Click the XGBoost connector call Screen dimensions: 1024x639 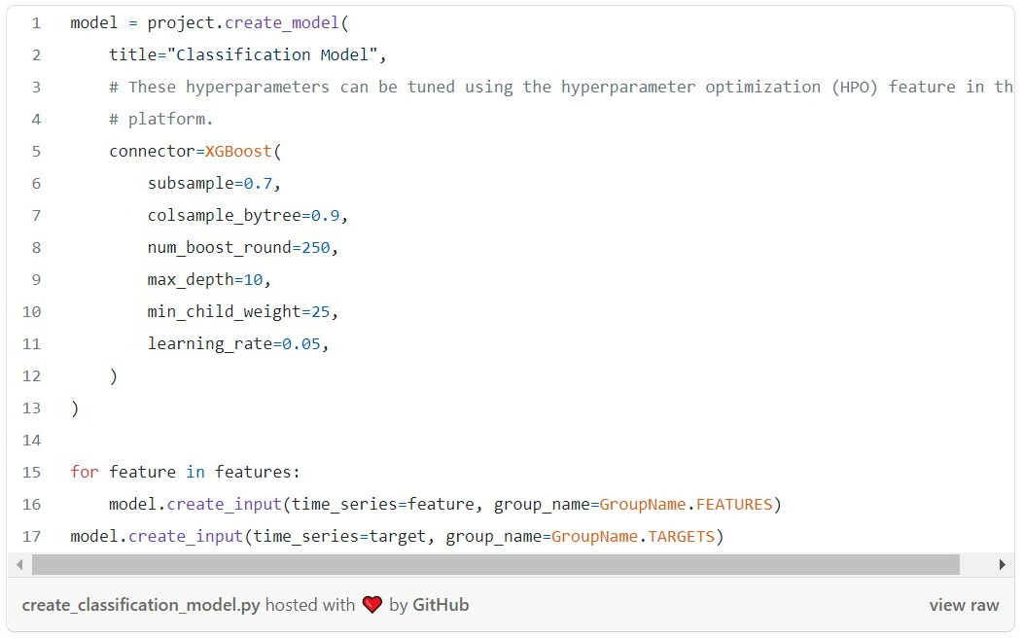coord(238,151)
